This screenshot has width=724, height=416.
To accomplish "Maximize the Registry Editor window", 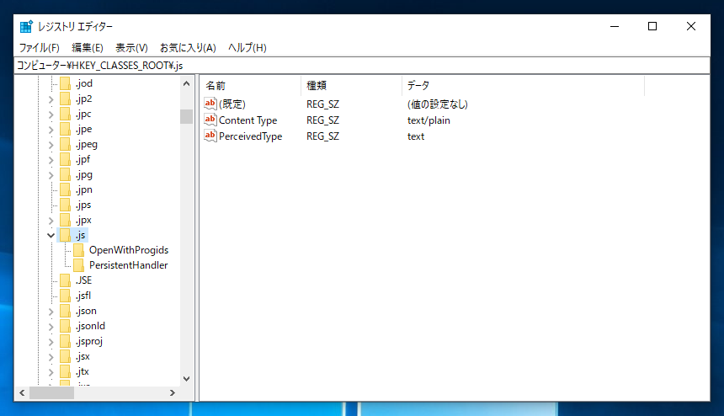I will (x=652, y=26).
